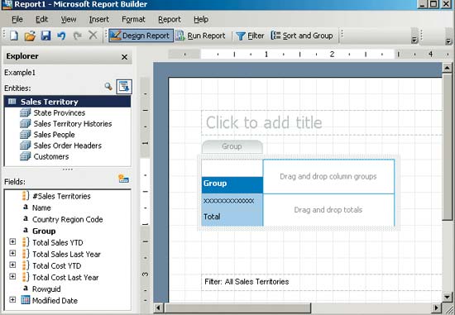Expand the Modified Date field
The width and height of the screenshot is (455, 315).
(x=12, y=299)
